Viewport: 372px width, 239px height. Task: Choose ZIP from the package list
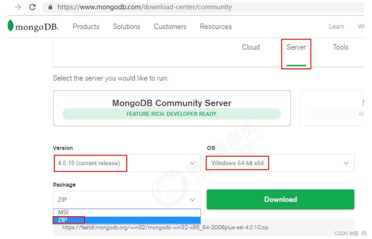[x=127, y=220]
